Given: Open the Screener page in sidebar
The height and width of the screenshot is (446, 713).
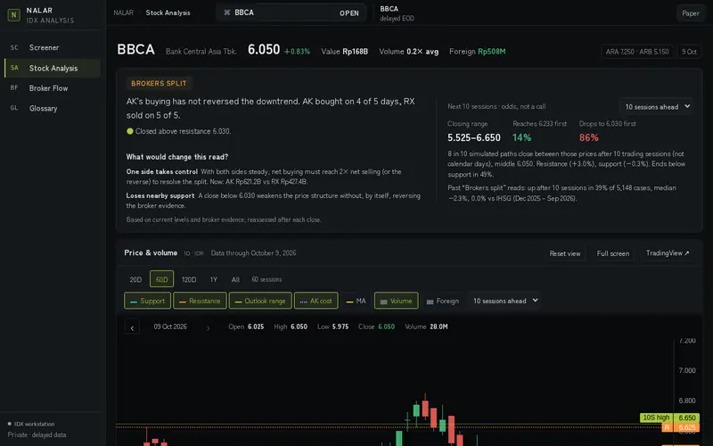Looking at the screenshot, I should point(53,47).
